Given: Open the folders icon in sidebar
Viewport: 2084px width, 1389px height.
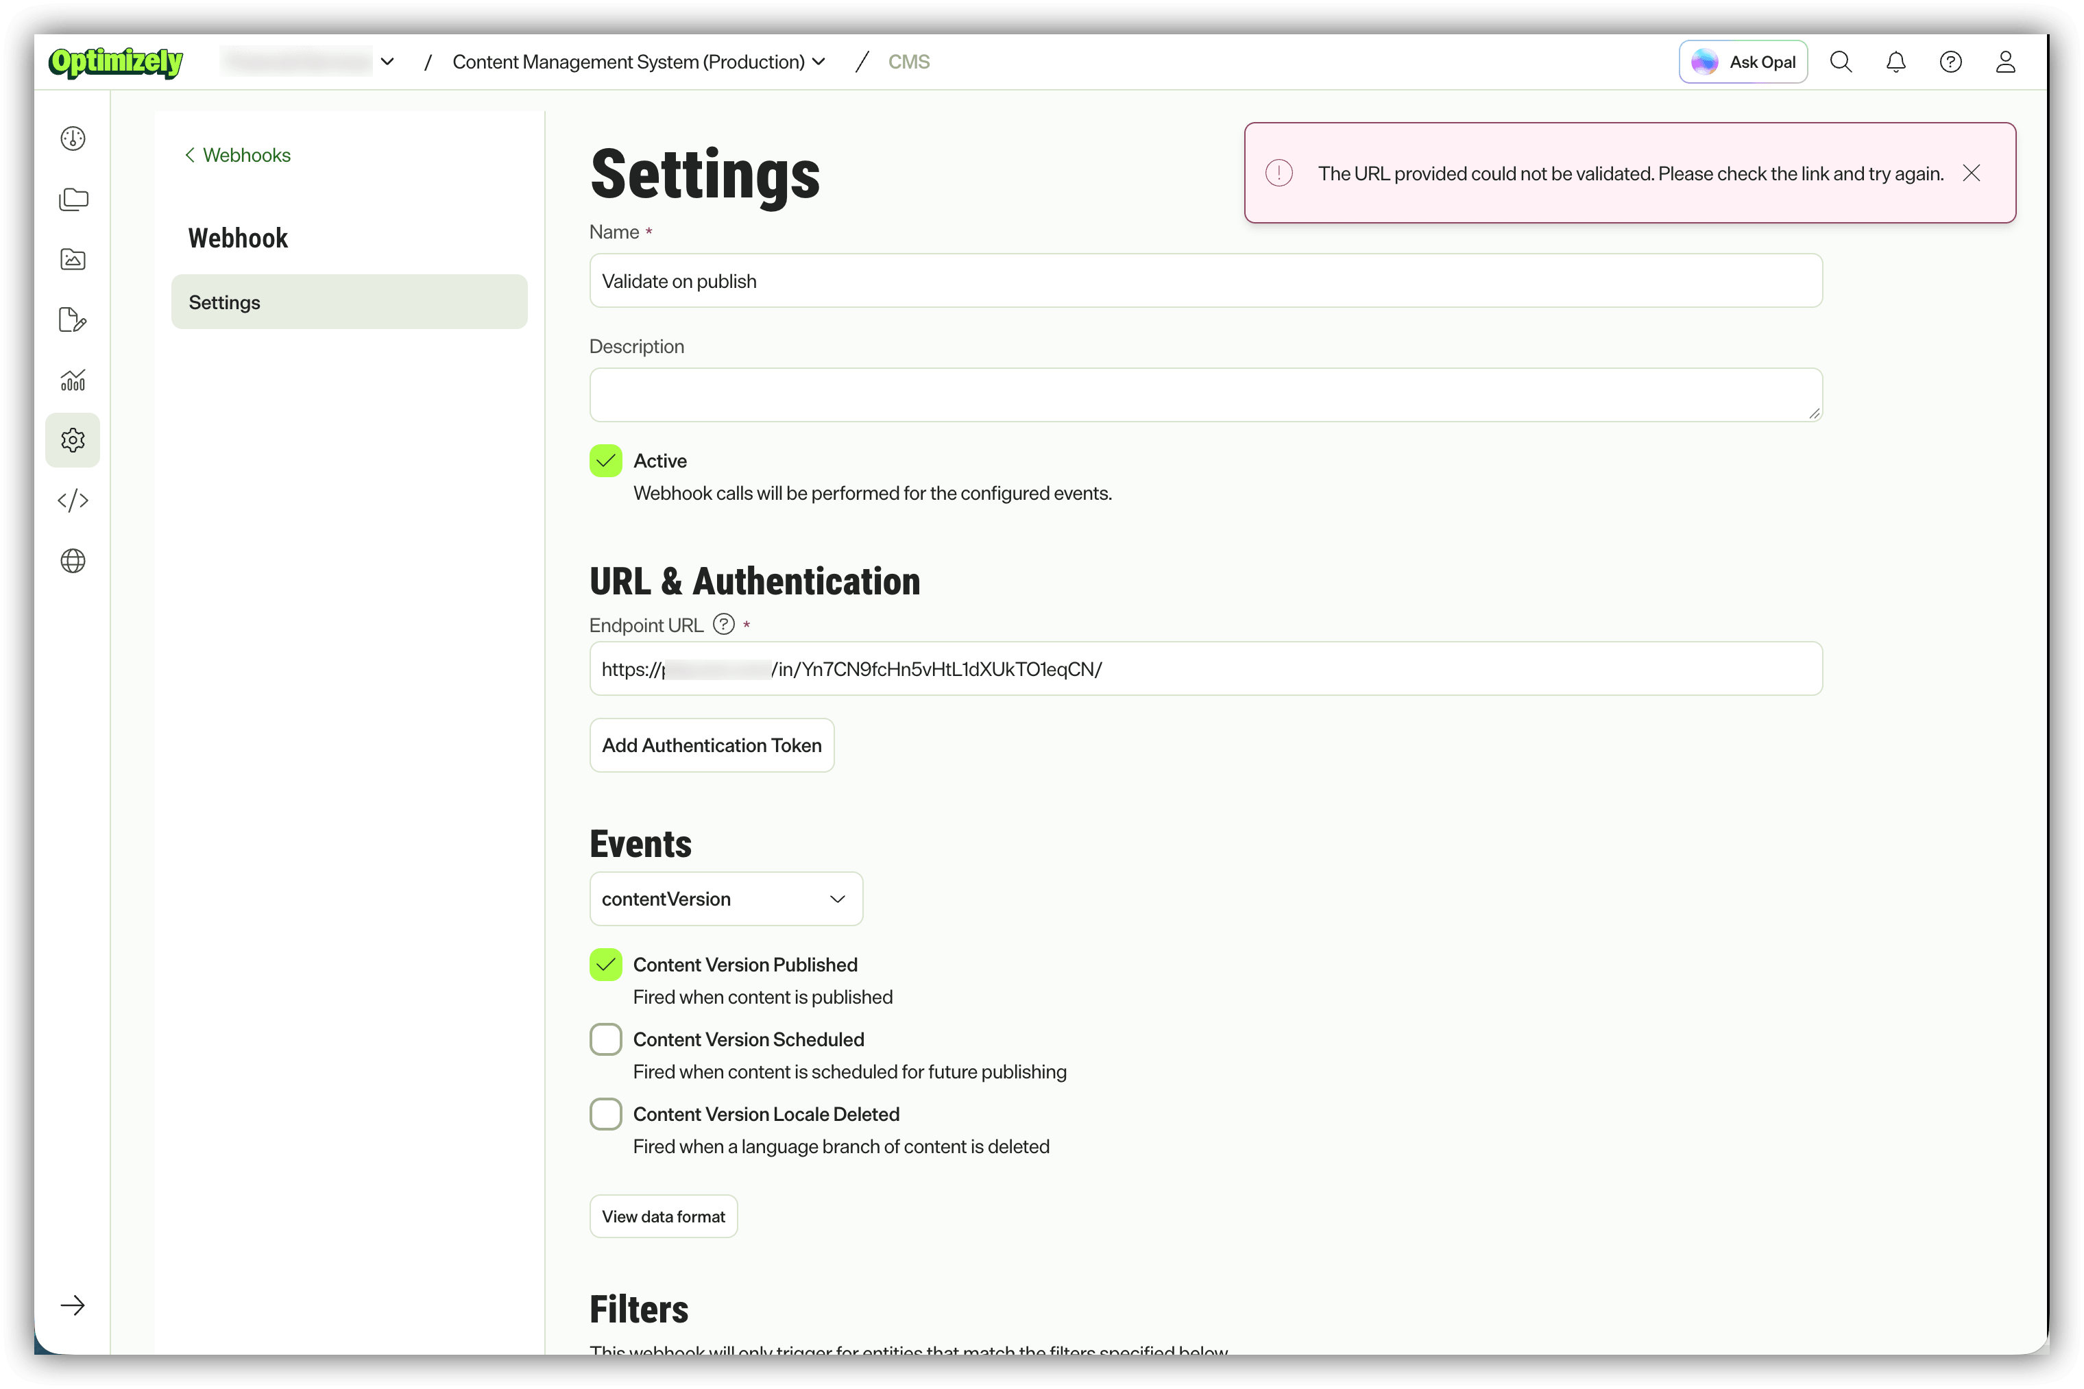Looking at the screenshot, I should pos(73,200).
